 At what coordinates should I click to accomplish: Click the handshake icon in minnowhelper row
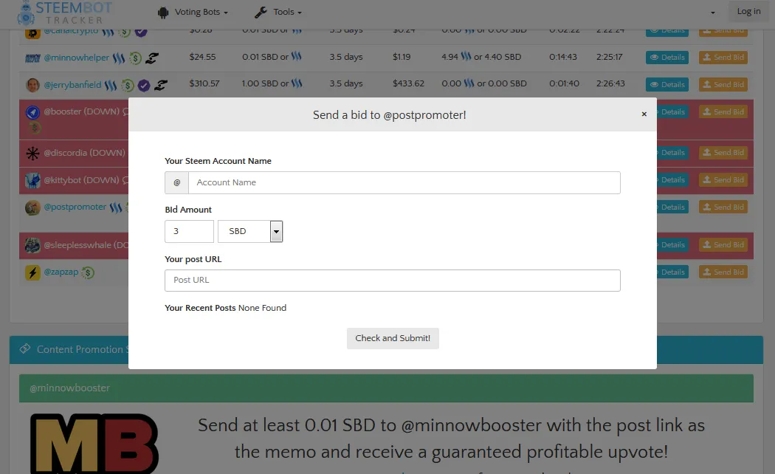pos(152,58)
